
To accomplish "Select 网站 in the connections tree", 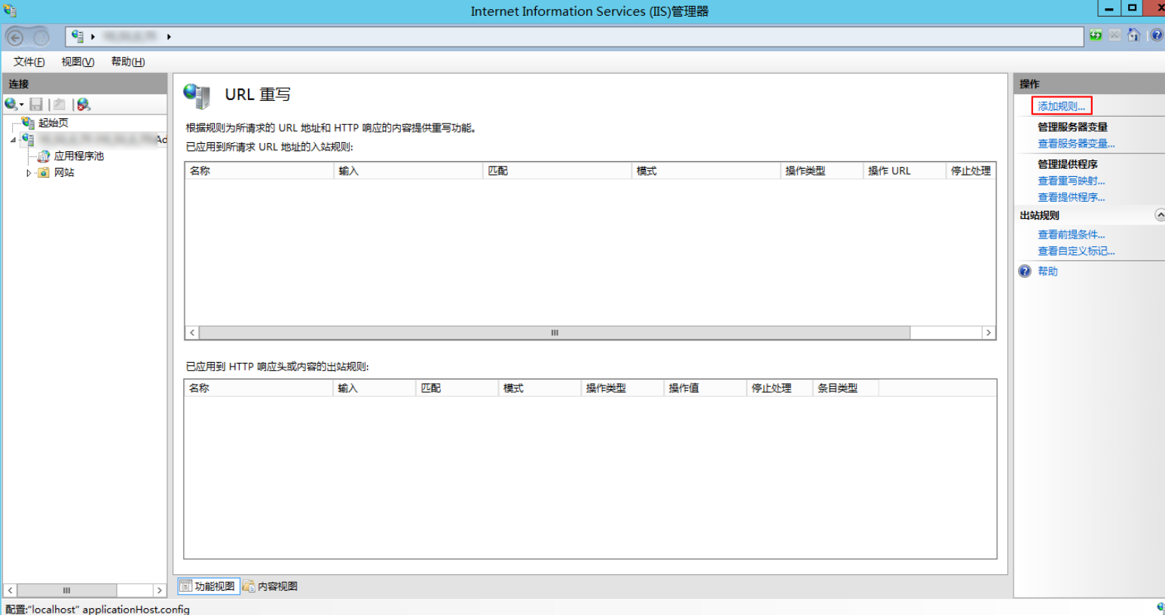I will coord(64,172).
